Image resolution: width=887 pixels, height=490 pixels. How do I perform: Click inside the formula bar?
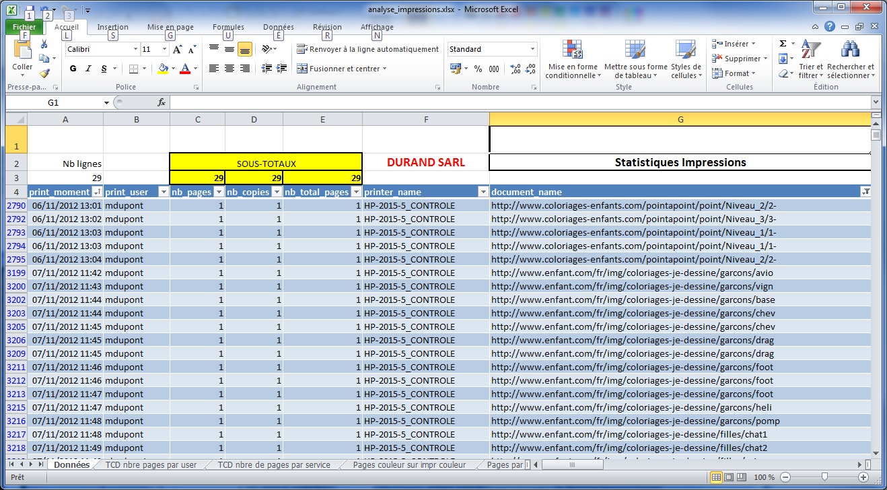(x=520, y=103)
